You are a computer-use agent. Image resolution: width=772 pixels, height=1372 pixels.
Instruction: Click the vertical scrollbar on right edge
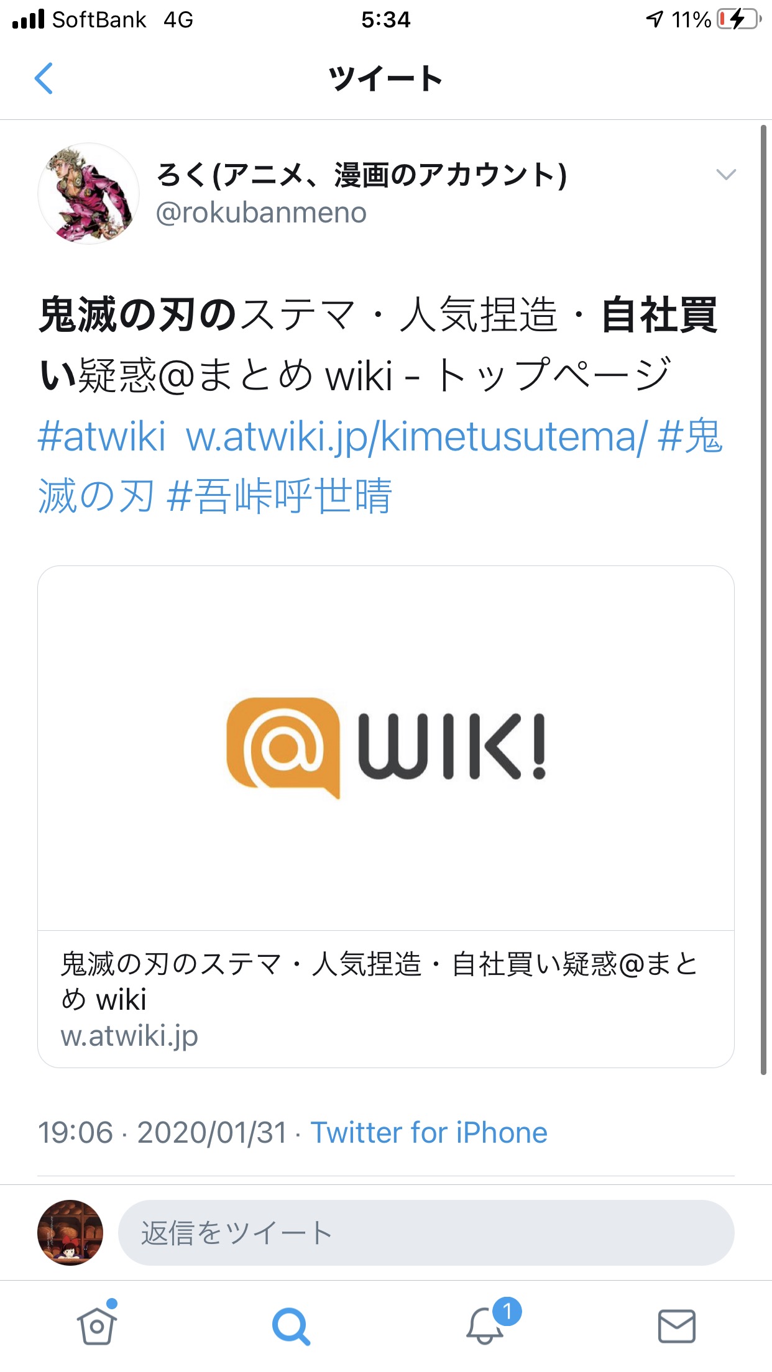764,600
